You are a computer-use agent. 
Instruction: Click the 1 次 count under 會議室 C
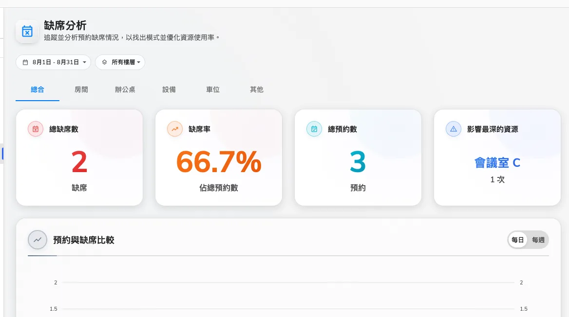pyautogui.click(x=497, y=180)
